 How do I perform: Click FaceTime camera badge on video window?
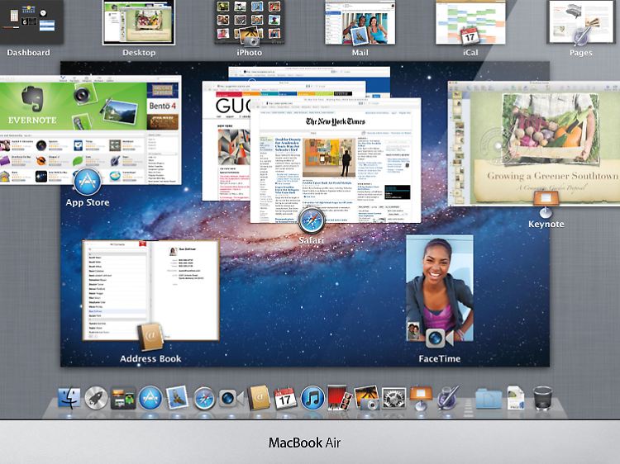440,339
